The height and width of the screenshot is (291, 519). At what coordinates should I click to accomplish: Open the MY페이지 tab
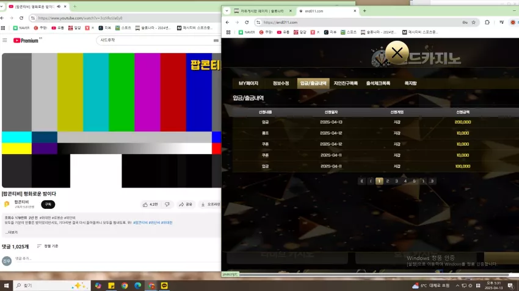tap(249, 83)
